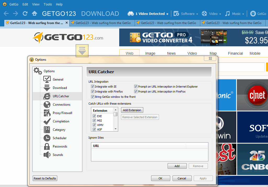Click the Sounds speaker icon
This screenshot has height=187, width=268.
47,155
